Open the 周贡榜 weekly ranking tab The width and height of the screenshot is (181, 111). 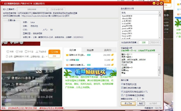tap(73, 50)
